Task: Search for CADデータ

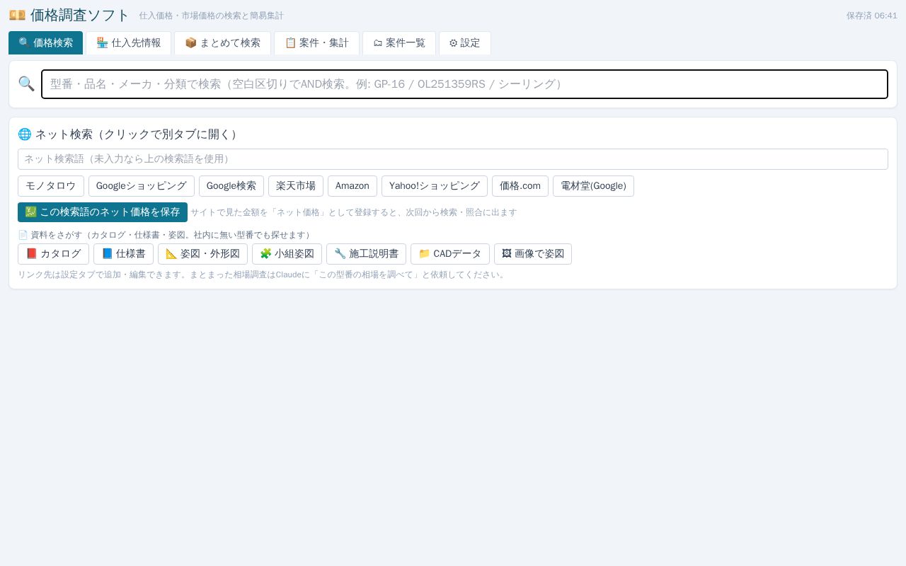Action: (x=450, y=254)
